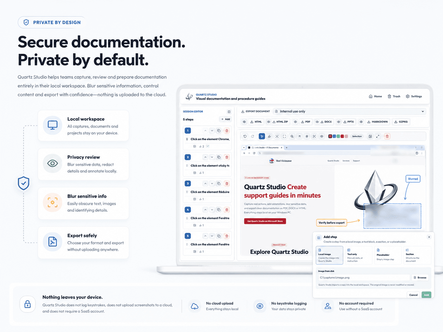Click the image path input field
The height and width of the screenshot is (332, 443).
click(x=364, y=278)
